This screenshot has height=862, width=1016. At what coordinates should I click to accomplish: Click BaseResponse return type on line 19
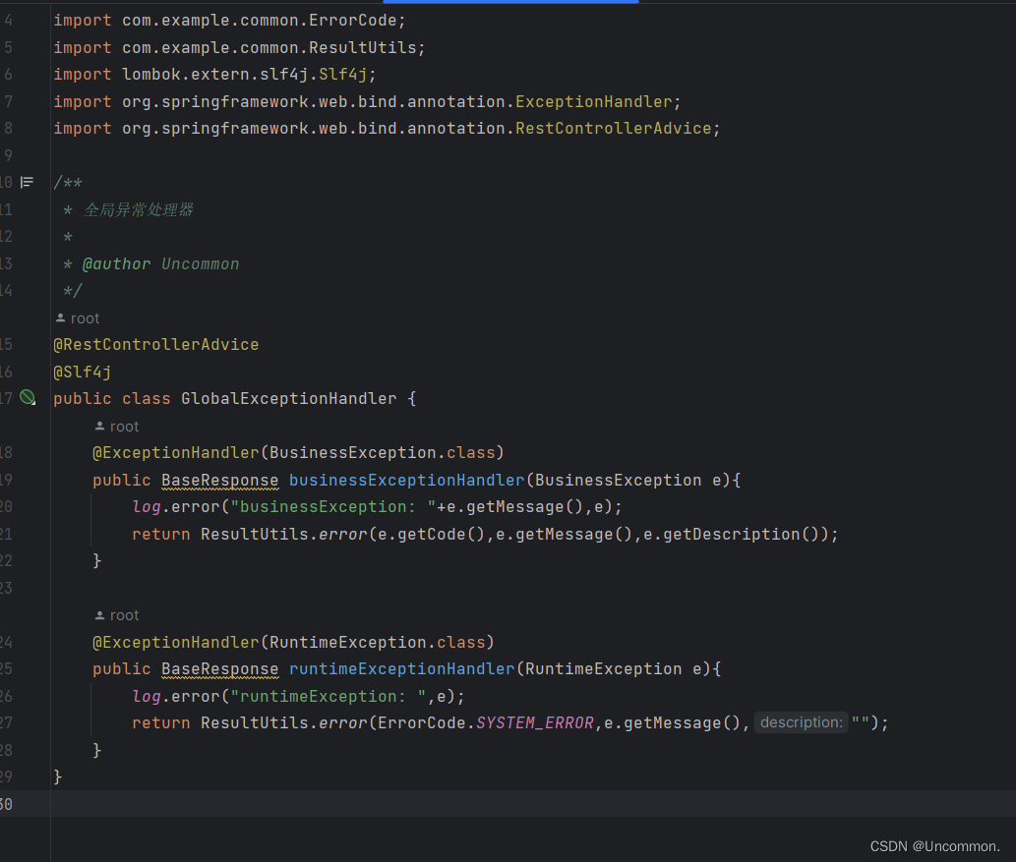tap(219, 480)
